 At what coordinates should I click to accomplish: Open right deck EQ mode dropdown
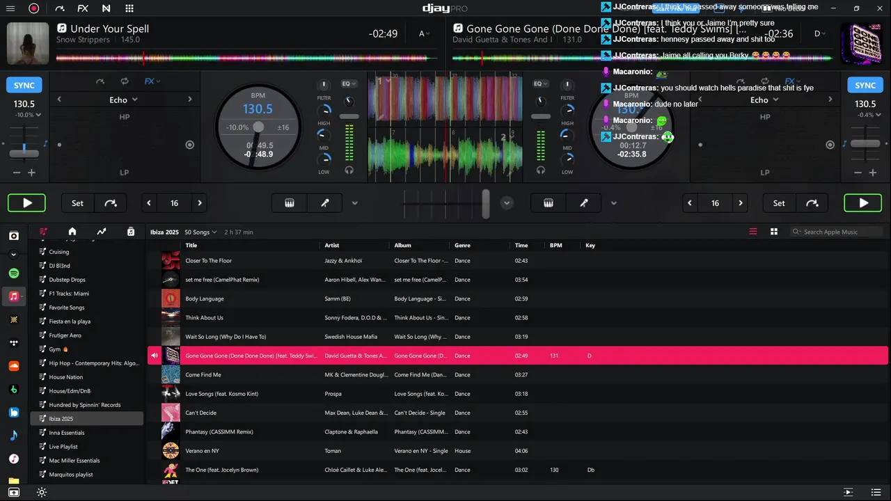540,83
